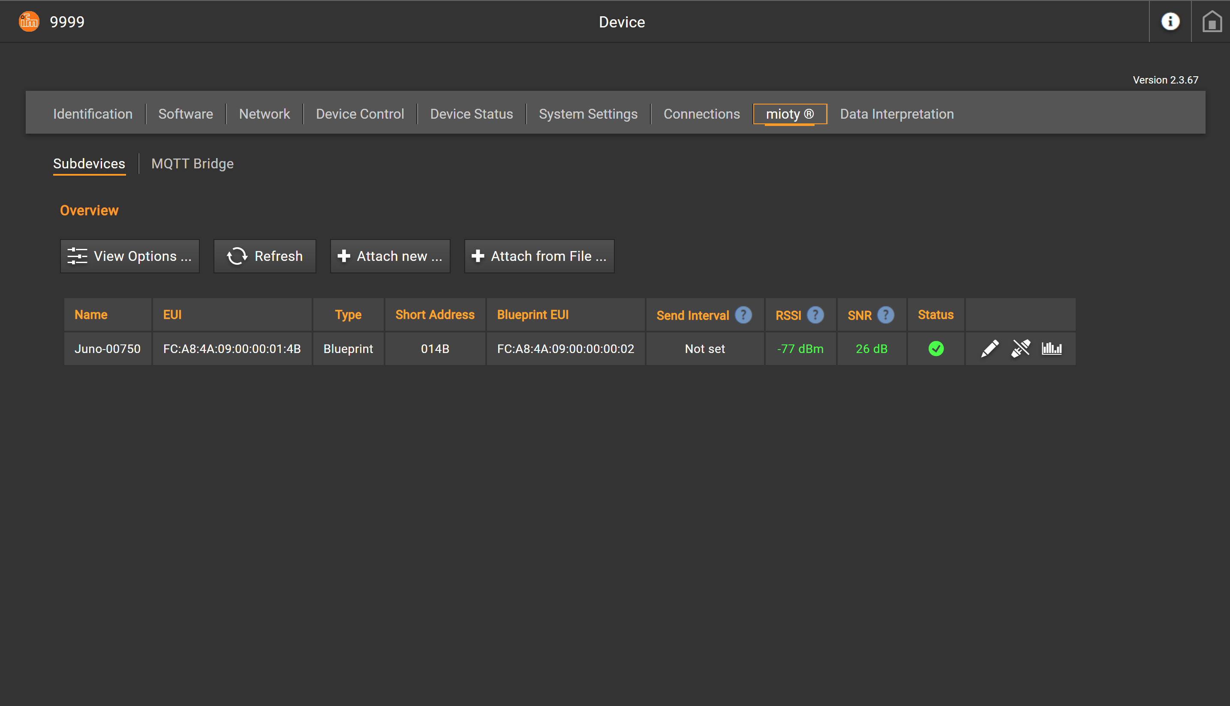
Task: Click the RSSI help question mark
Action: pos(815,315)
